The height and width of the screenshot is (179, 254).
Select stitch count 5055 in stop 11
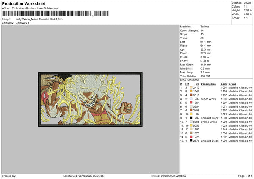pos(196,126)
